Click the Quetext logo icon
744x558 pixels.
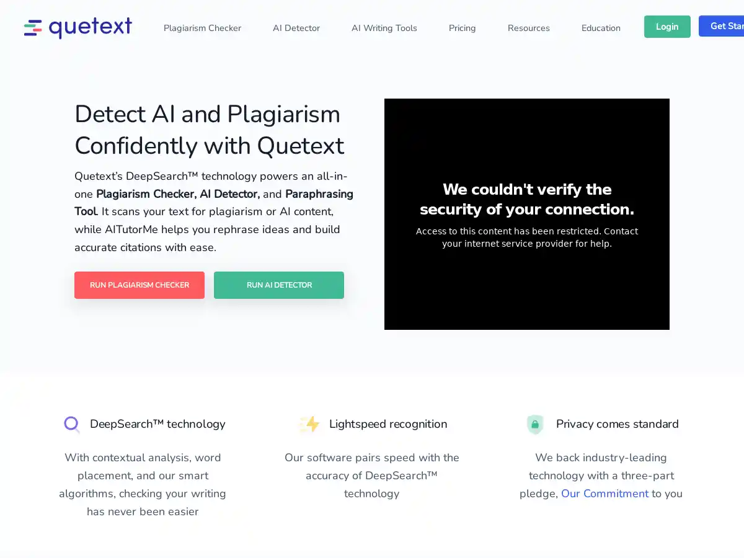pyautogui.click(x=33, y=28)
